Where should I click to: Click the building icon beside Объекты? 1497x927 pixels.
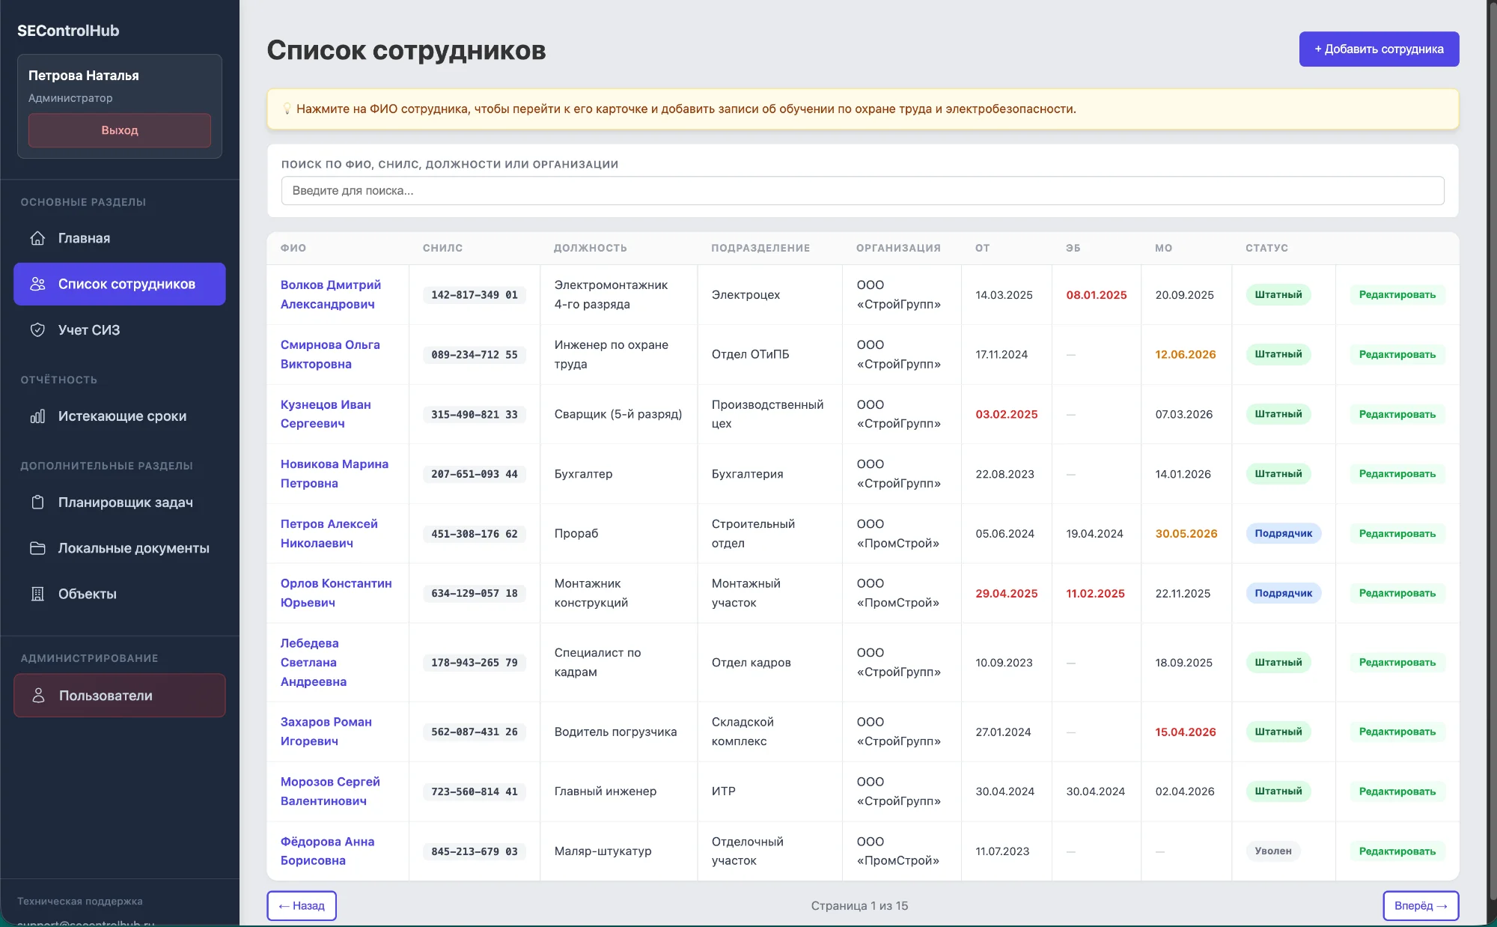point(37,594)
